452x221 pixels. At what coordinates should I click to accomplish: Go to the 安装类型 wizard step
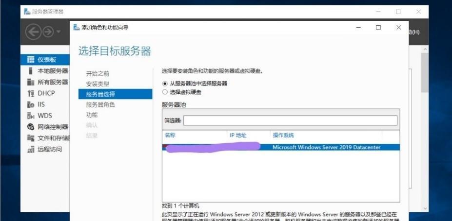98,84
